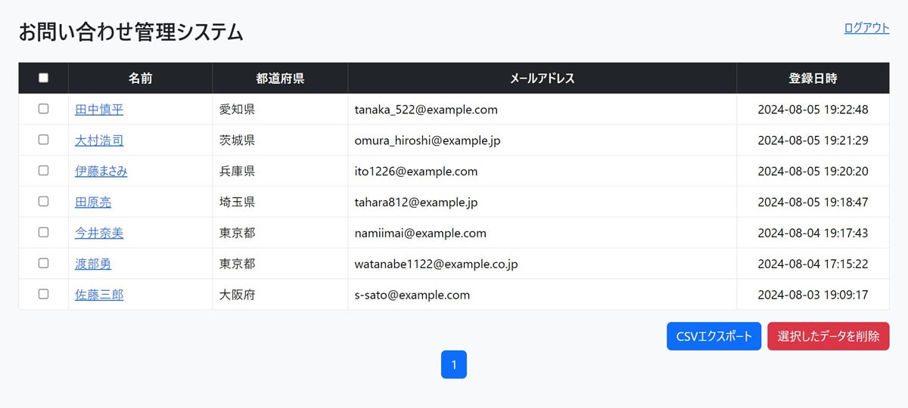This screenshot has width=908, height=408.
Task: Click the お問い合わせ管理システム page title
Action: [131, 32]
